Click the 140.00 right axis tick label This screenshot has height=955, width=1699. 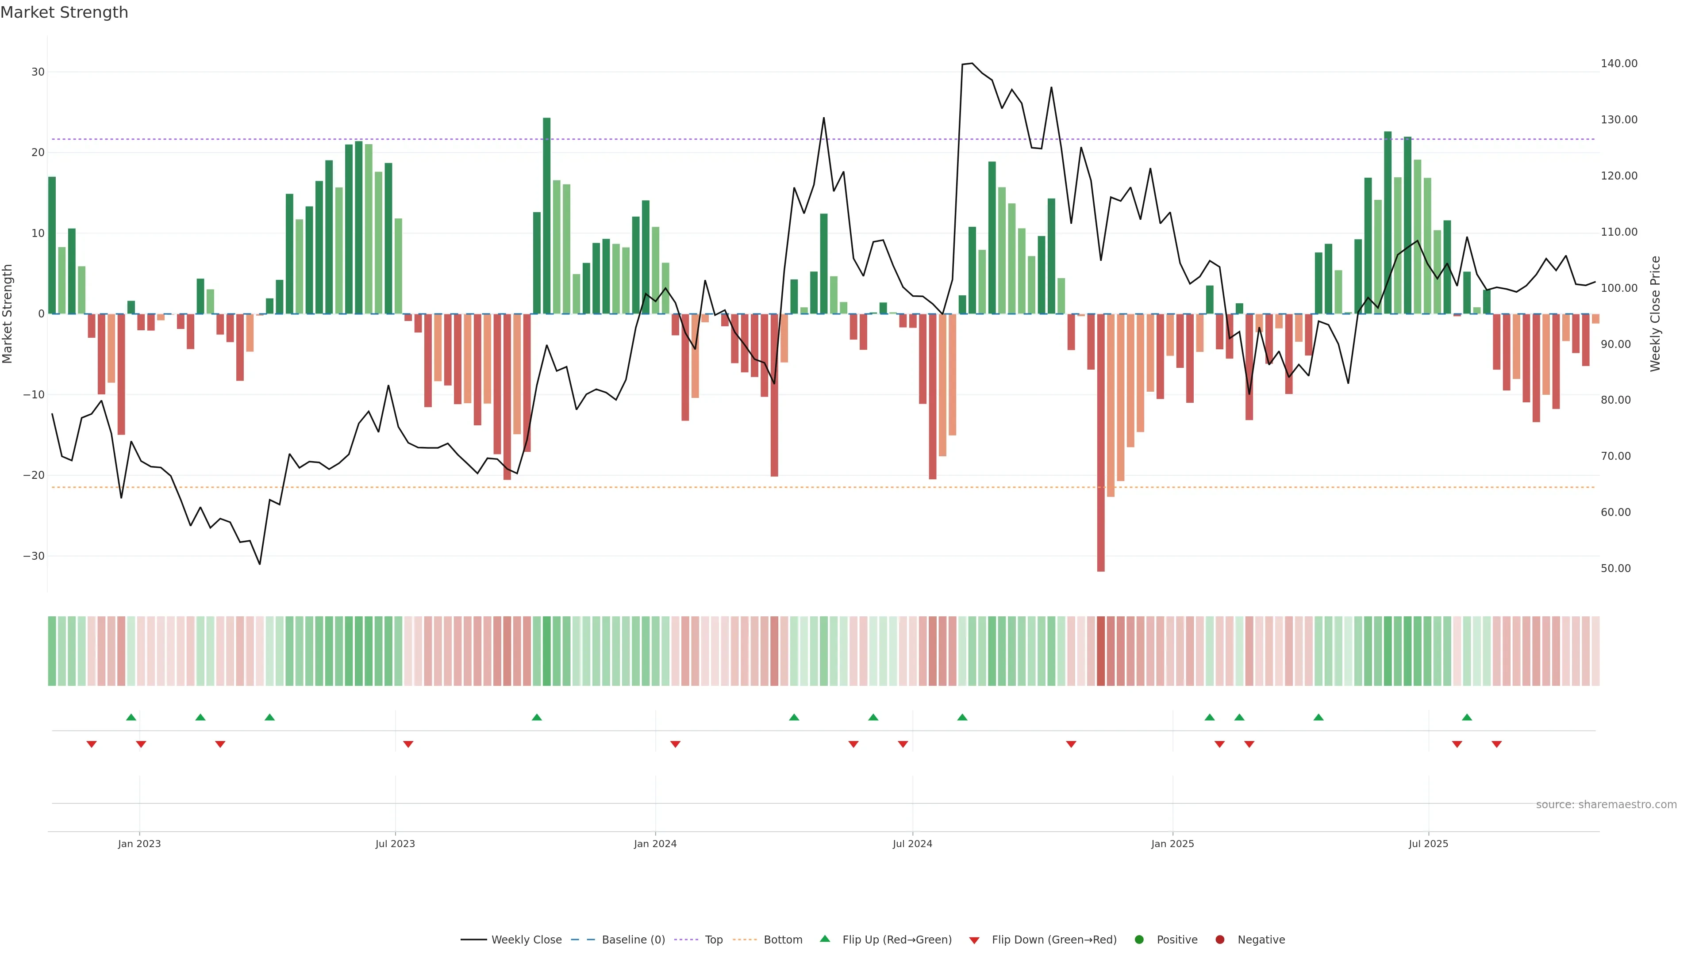[1618, 63]
